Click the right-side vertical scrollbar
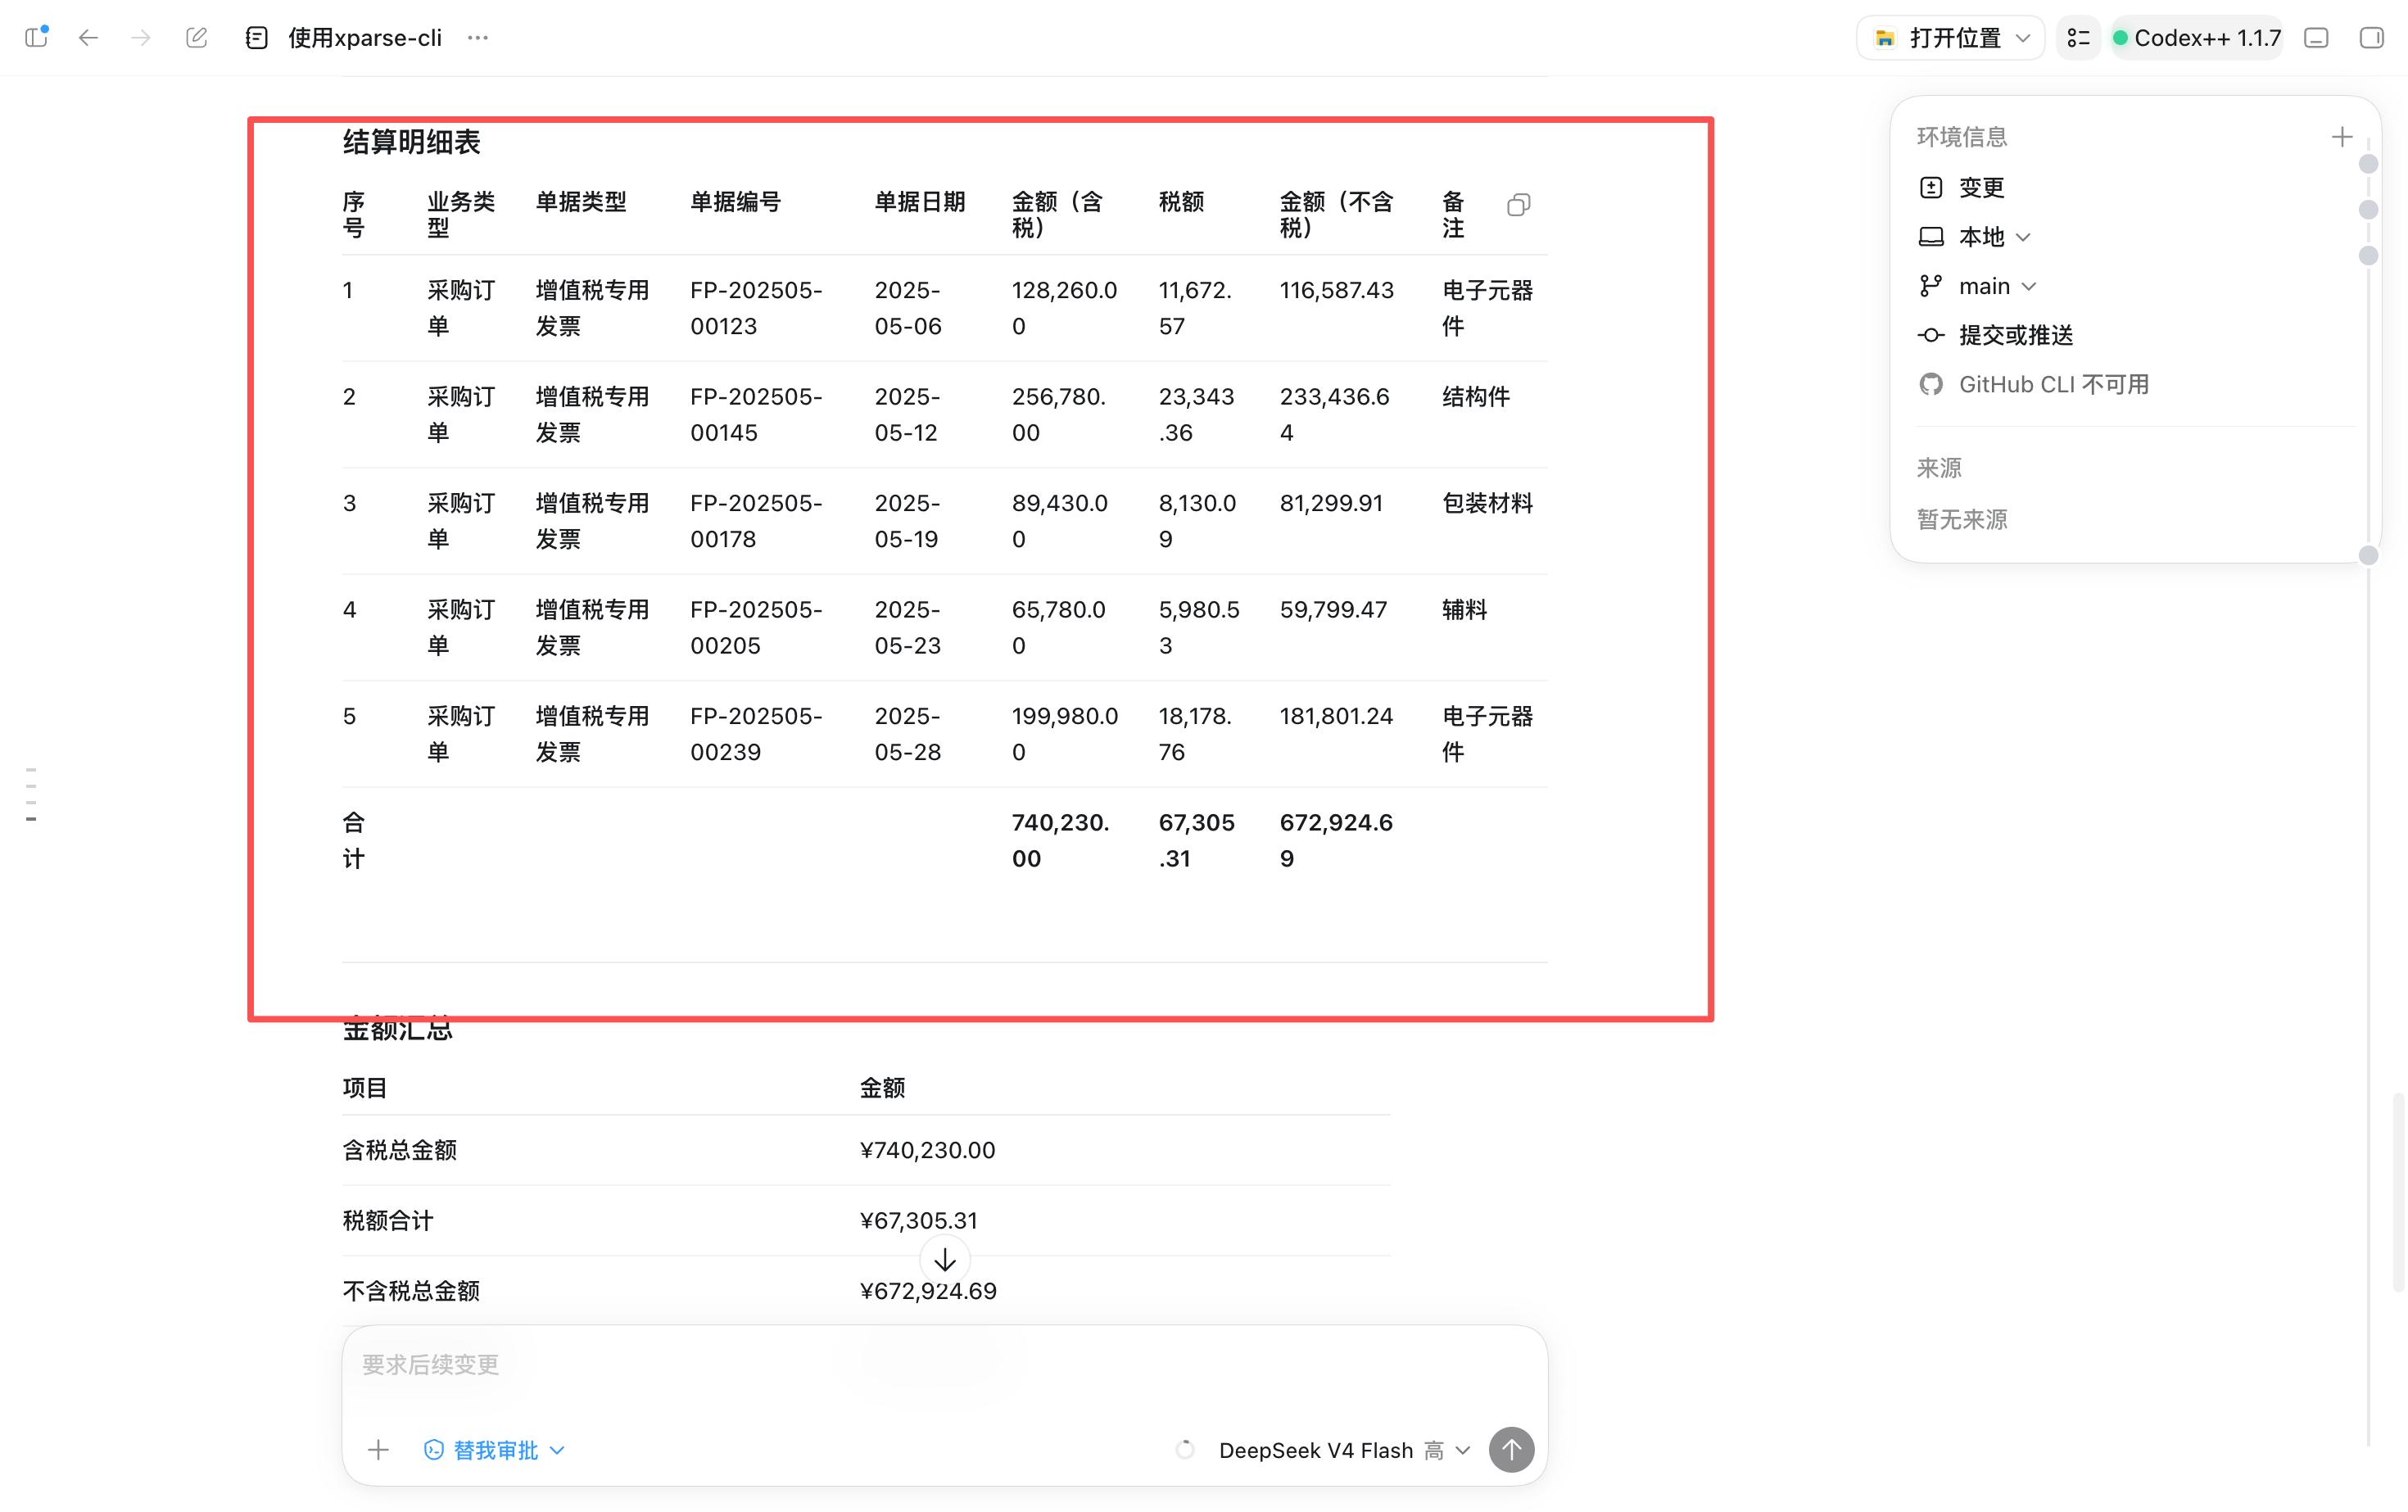Viewport: 2408px width, 1512px height. [x=2399, y=1192]
